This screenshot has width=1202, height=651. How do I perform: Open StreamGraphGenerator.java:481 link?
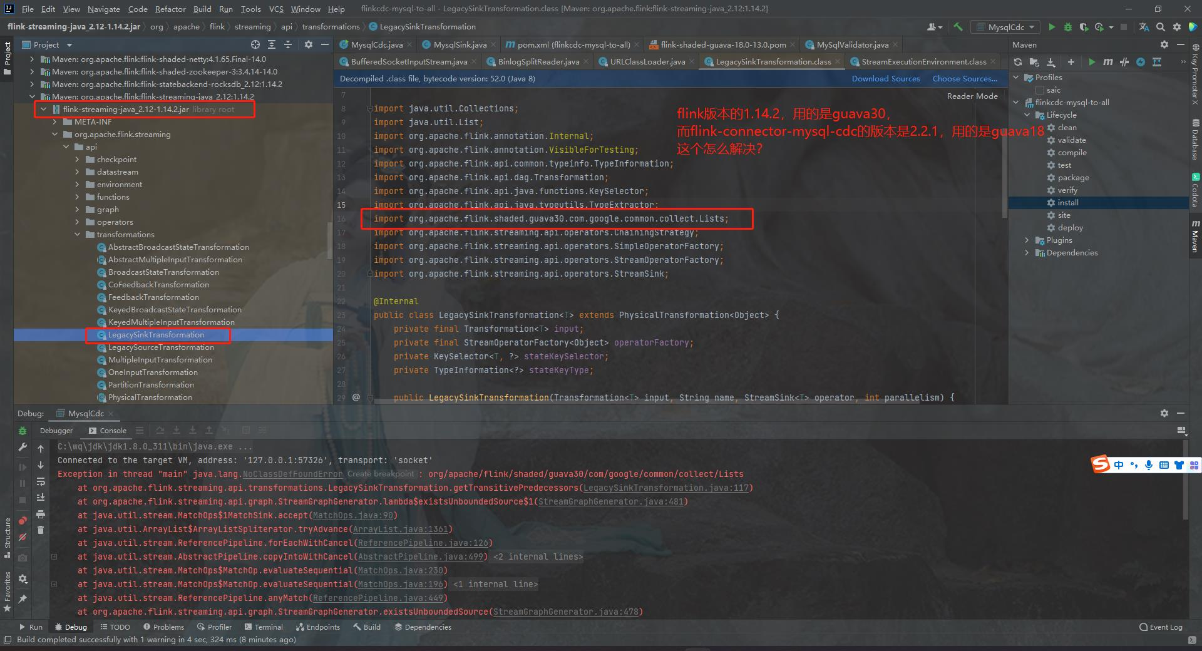point(610,501)
